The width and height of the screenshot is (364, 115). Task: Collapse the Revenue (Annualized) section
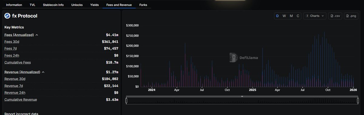point(43,72)
